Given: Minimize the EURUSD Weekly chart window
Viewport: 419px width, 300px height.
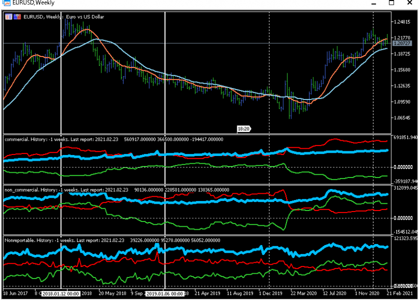Looking at the screenshot, I should point(374,3).
